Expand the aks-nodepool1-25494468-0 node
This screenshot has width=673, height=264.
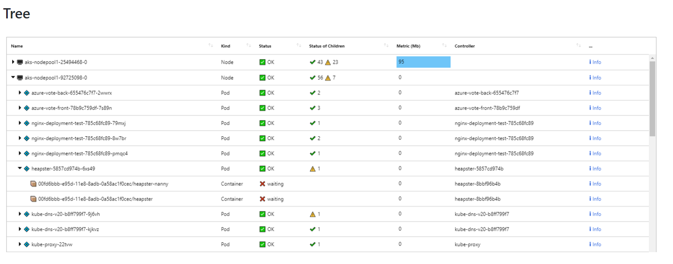pyautogui.click(x=13, y=62)
